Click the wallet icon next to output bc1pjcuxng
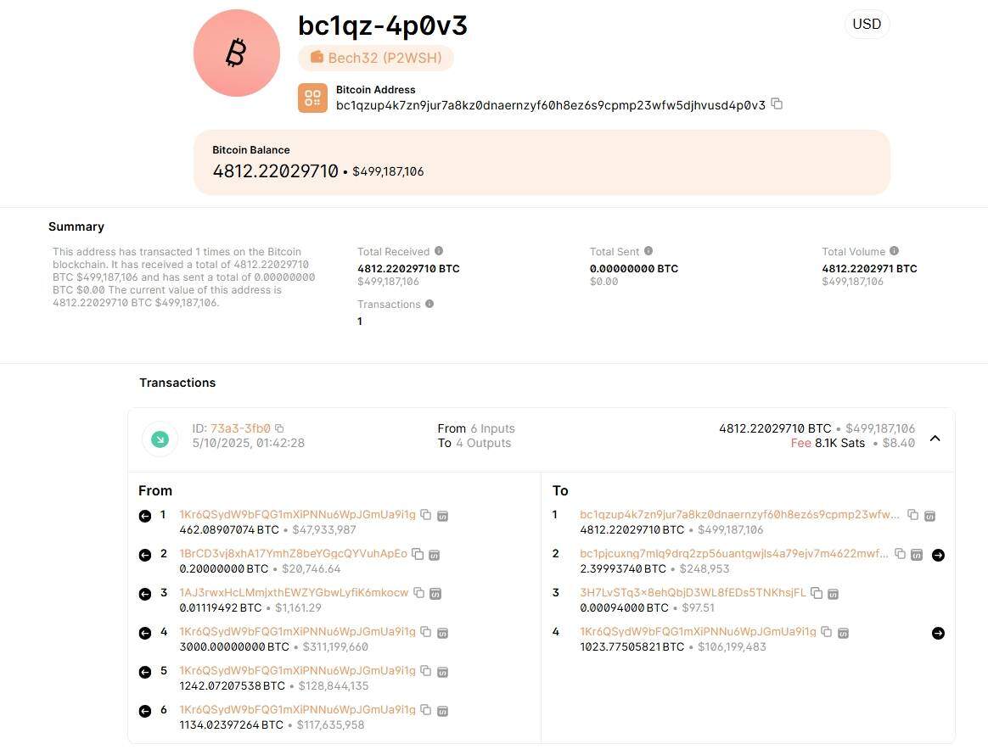The width and height of the screenshot is (988, 755). [916, 554]
